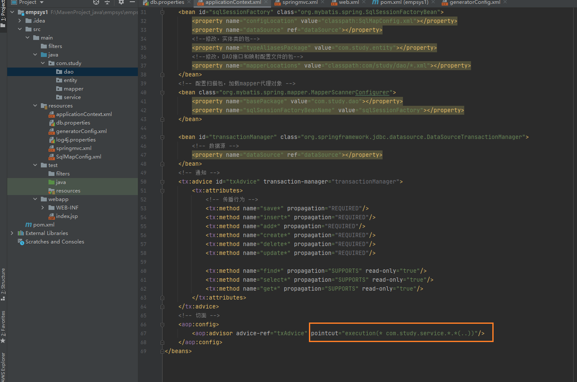
Task: Click the collapse all icon in Project panel
Action: 107,2
